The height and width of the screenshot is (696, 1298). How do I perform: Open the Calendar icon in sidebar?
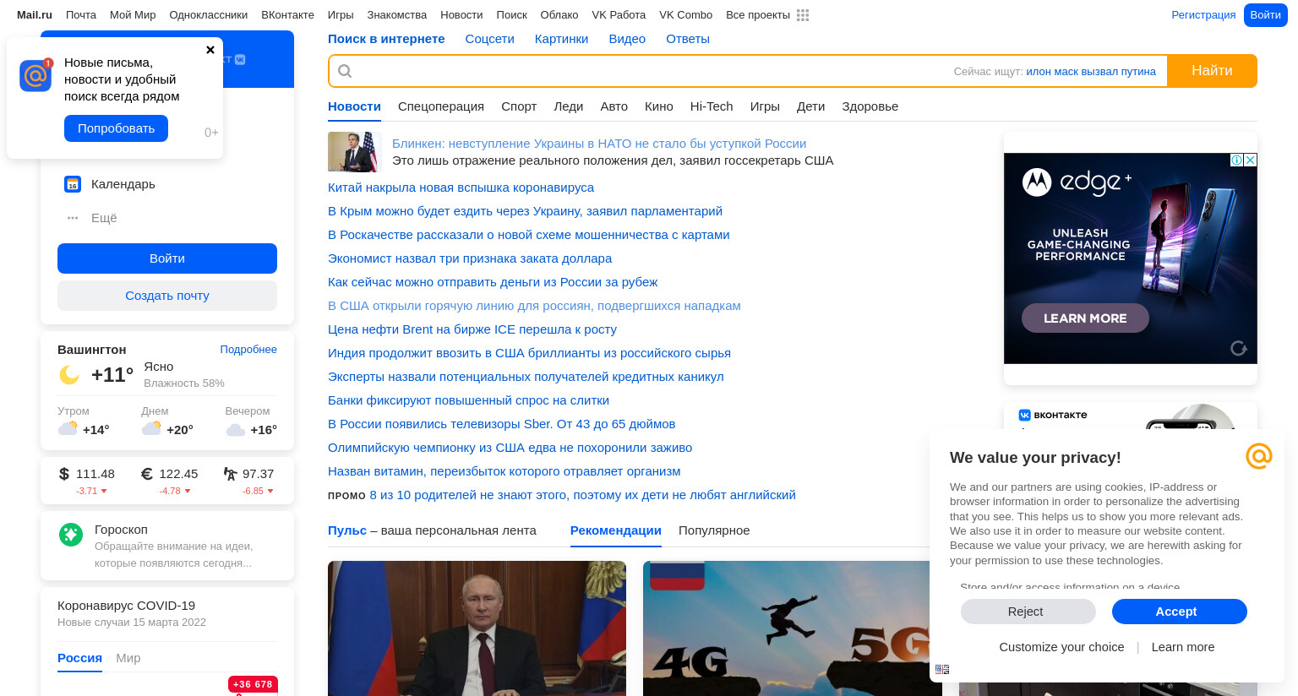[73, 184]
